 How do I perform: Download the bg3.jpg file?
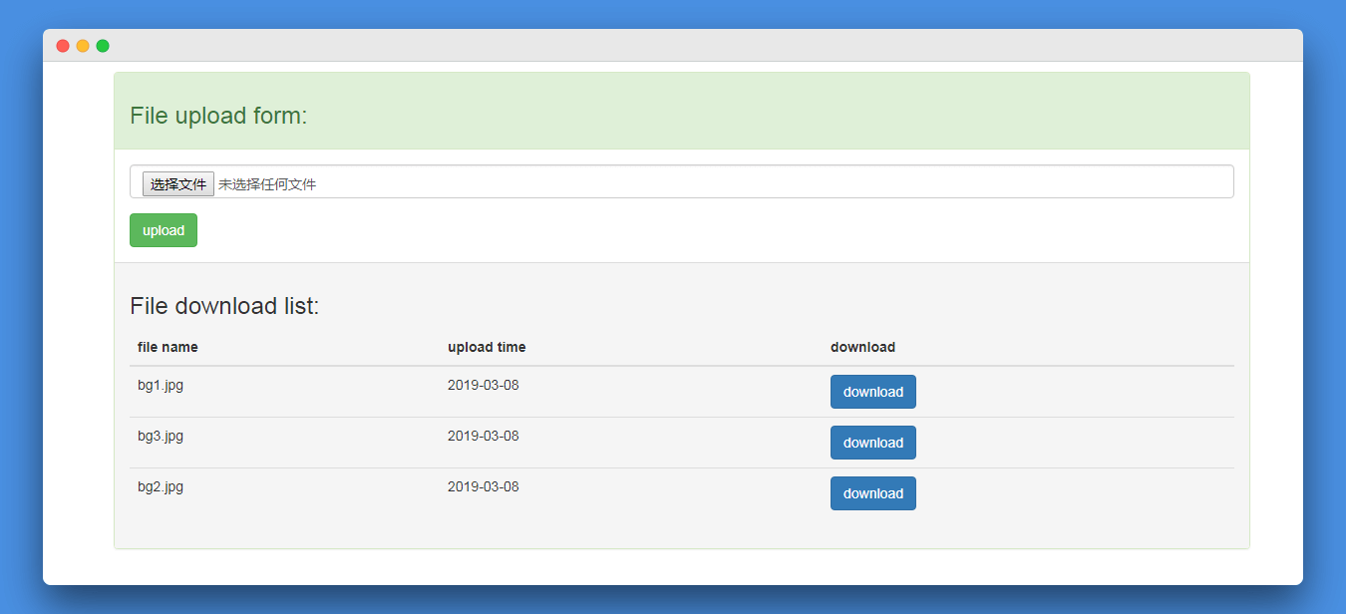point(873,443)
